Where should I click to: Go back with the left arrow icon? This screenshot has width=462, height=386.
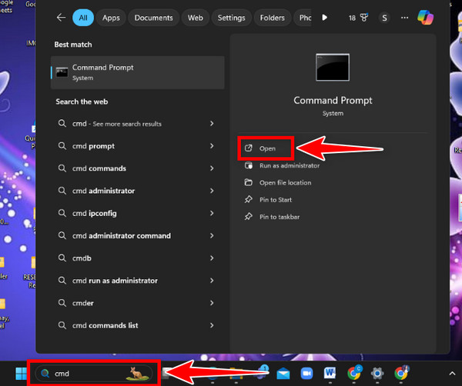click(61, 18)
